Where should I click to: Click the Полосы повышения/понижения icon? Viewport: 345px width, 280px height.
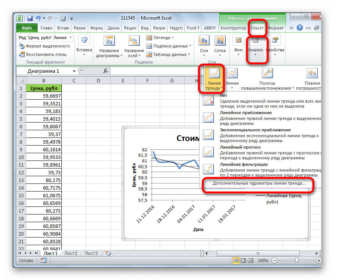click(x=267, y=73)
